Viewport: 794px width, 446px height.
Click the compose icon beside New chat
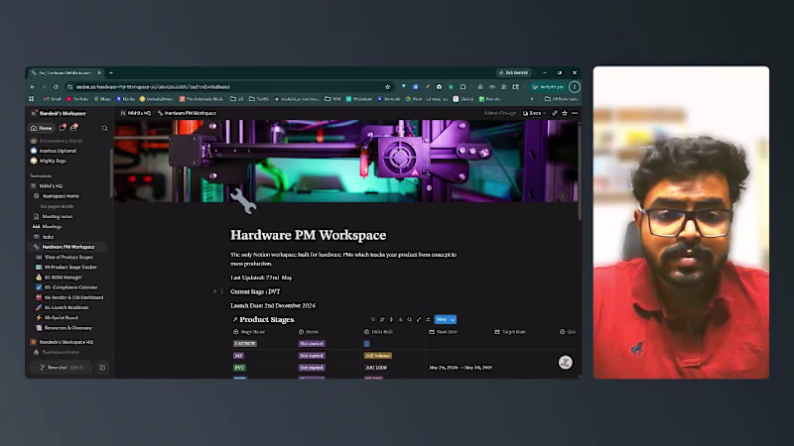102,368
